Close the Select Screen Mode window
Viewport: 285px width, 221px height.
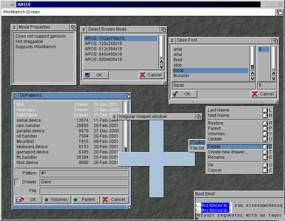point(84,30)
